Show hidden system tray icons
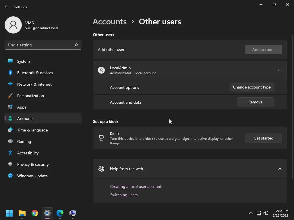This screenshot has width=294, height=220. [251, 213]
